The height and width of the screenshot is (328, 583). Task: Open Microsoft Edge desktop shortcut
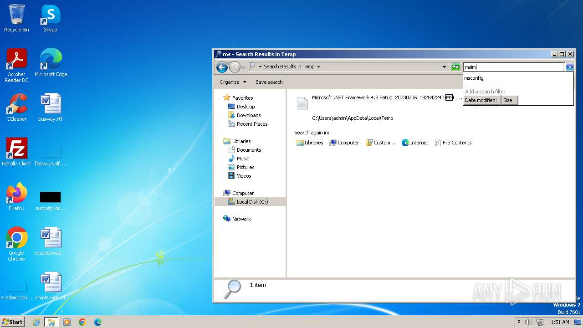coord(51,62)
